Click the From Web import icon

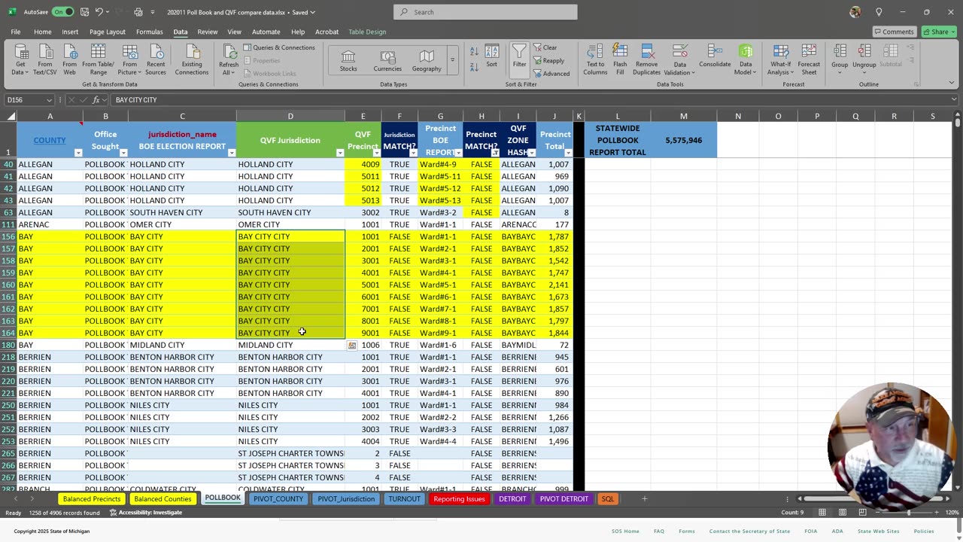click(69, 59)
